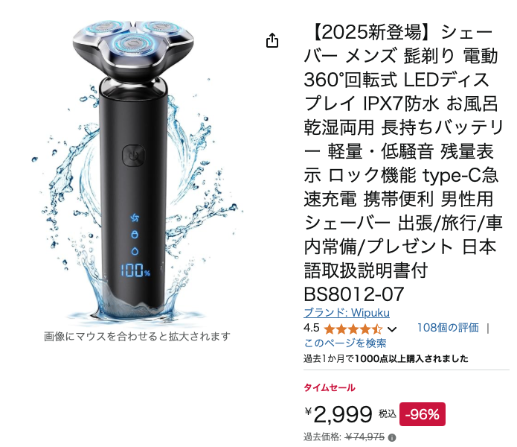Expand the rating breakdown chevron beside the stars

click(x=392, y=329)
